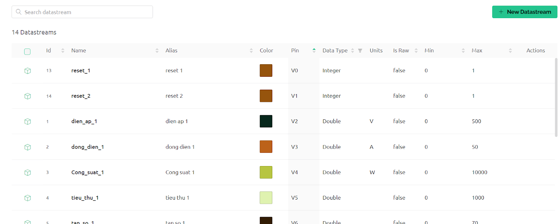The height and width of the screenshot is (224, 560).
Task: Open the brown color swatch of reset_1
Action: coord(266,70)
